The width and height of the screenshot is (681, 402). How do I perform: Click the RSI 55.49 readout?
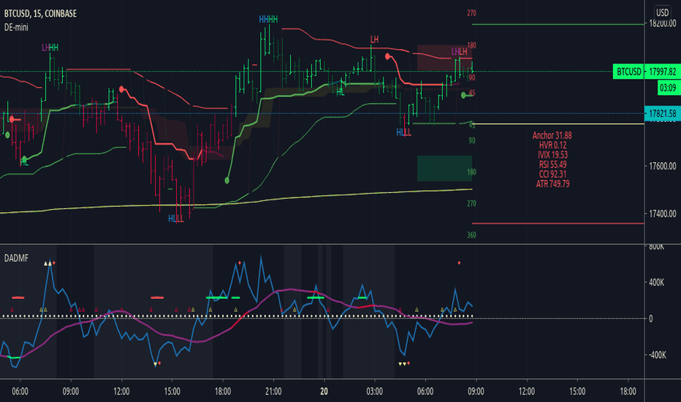tap(552, 164)
